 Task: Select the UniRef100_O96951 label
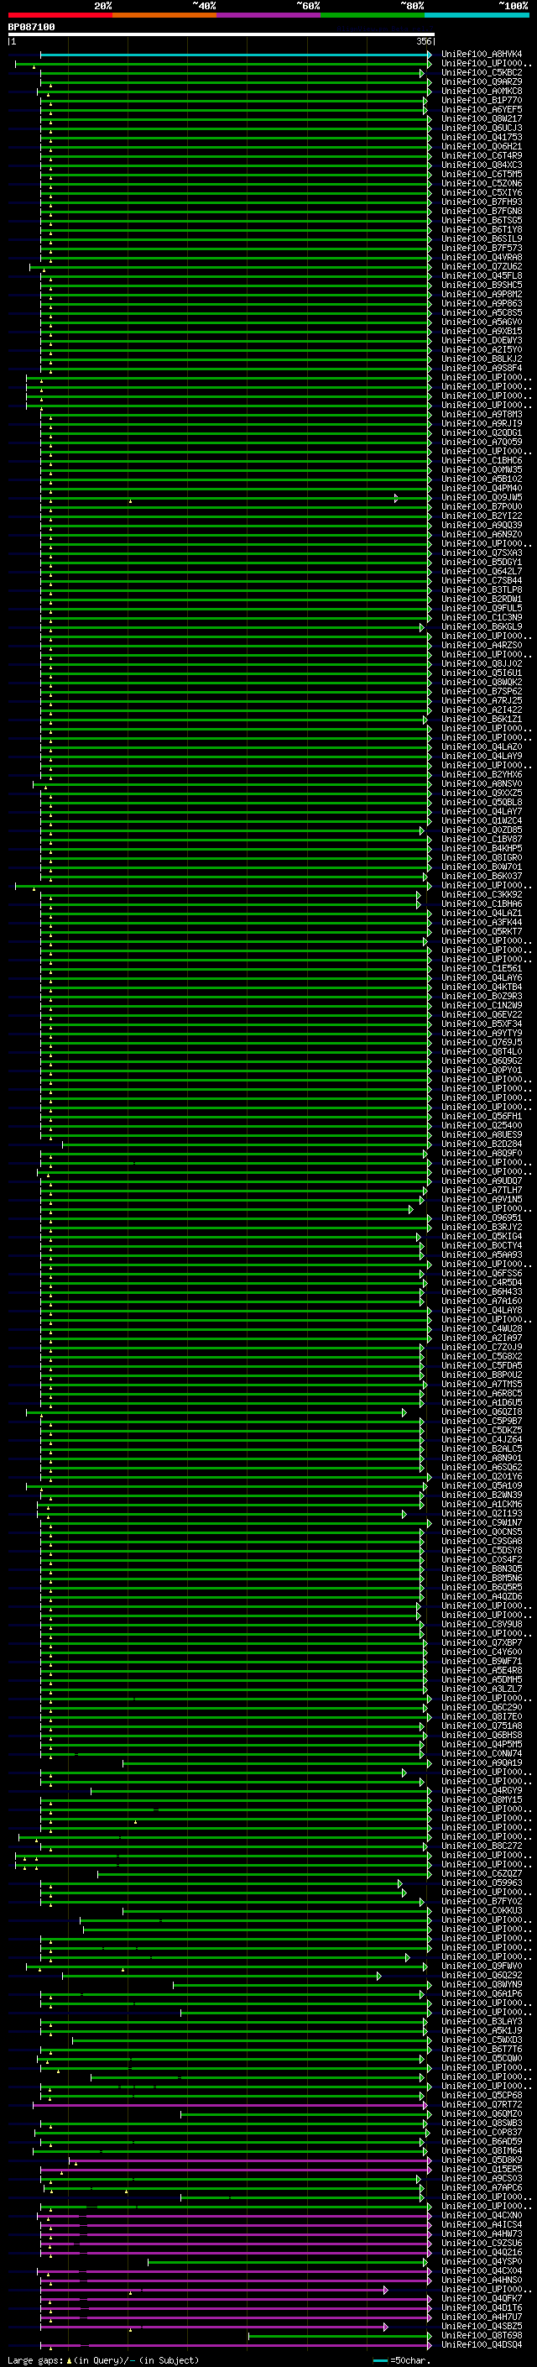pos(482,1218)
